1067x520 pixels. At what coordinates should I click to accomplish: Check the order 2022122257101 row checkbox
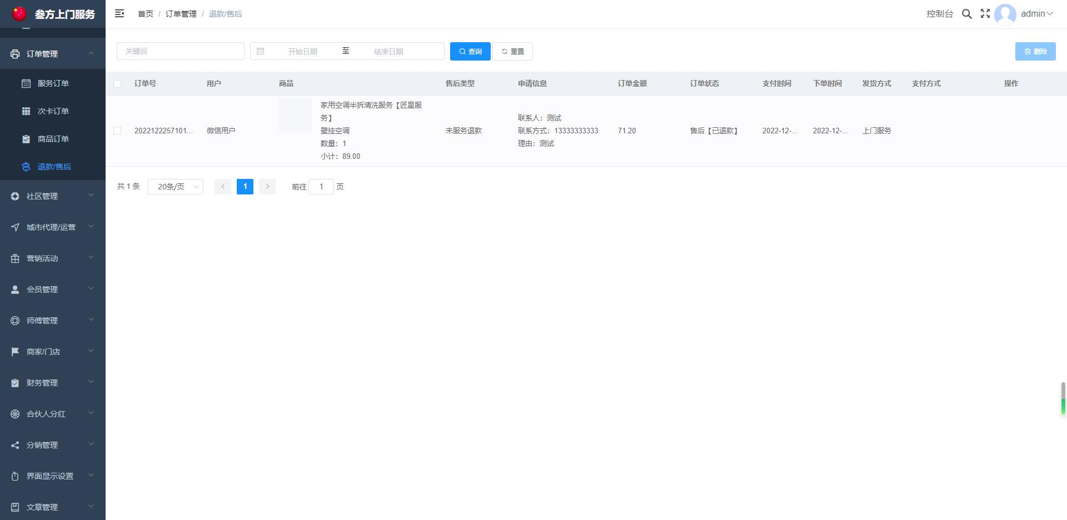click(x=117, y=131)
